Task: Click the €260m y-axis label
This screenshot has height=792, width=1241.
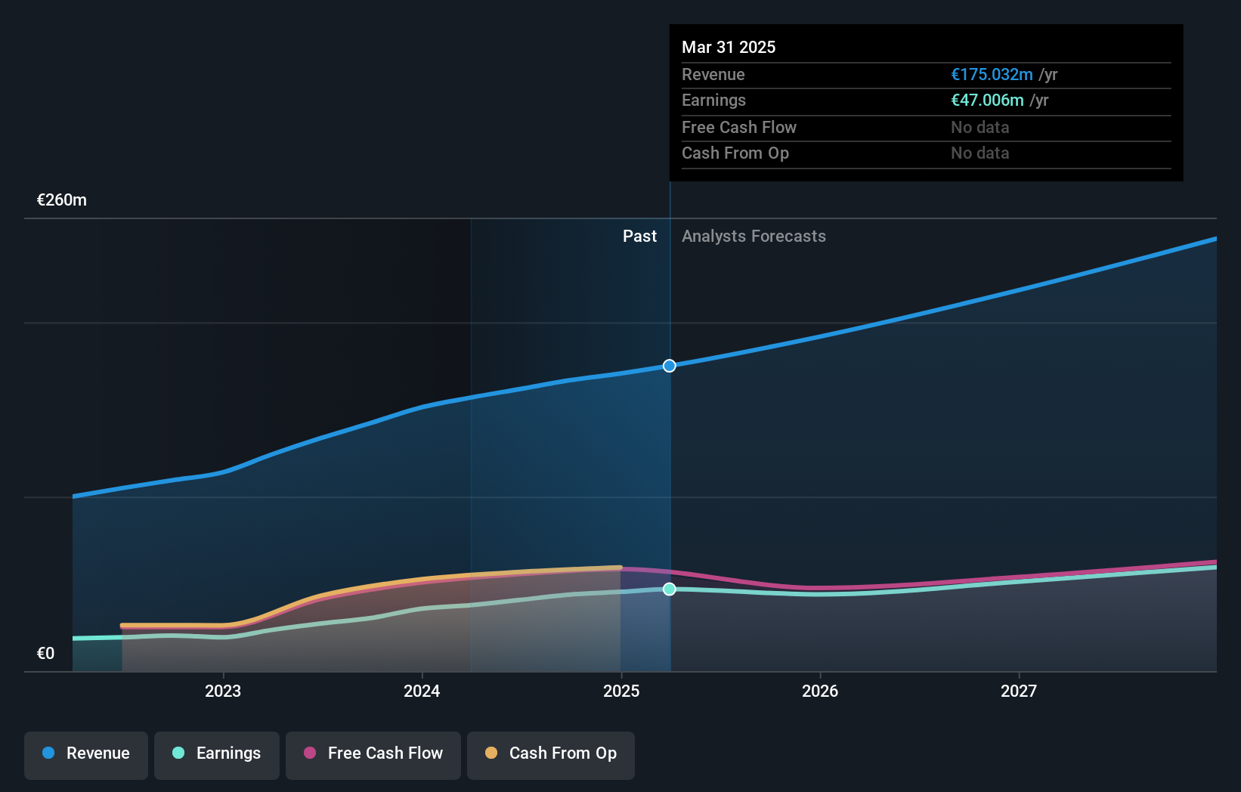Action: (62, 200)
